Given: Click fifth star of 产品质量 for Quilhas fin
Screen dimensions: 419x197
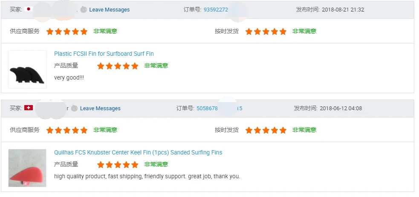Looking at the screenshot, I should [x=135, y=165].
